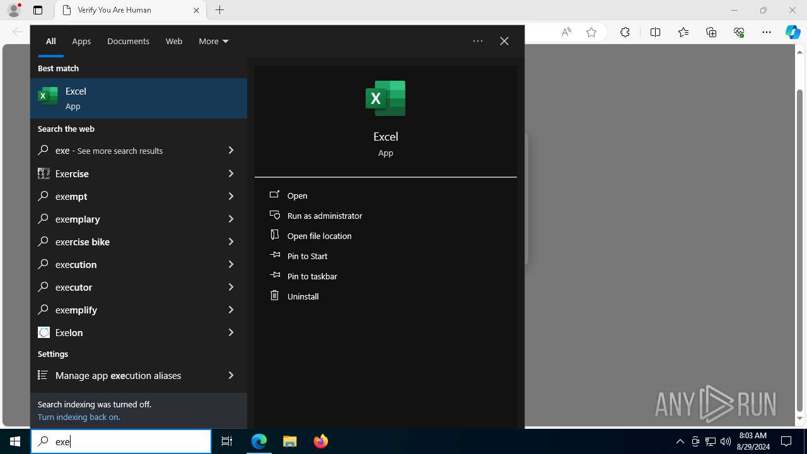The width and height of the screenshot is (807, 454).
Task: Open Edge Extensions icon
Action: 625,32
